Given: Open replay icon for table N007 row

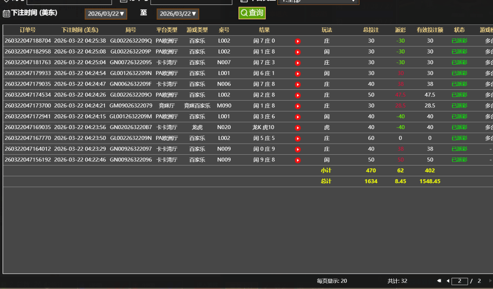Looking at the screenshot, I should pos(298,63).
